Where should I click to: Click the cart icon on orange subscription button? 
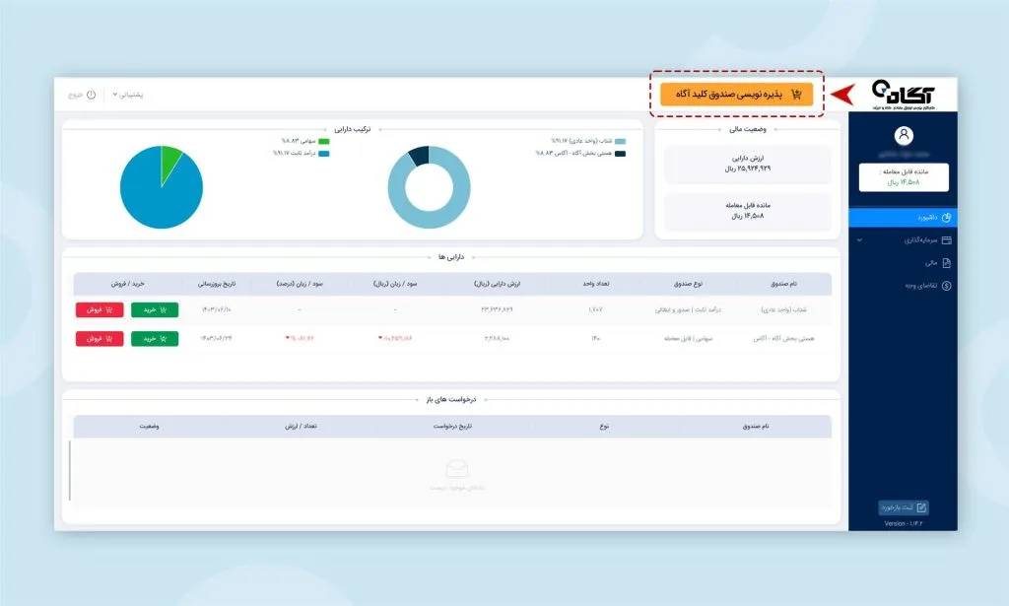coord(796,95)
